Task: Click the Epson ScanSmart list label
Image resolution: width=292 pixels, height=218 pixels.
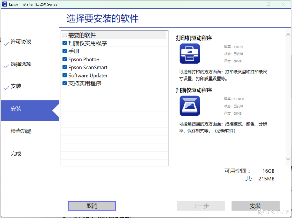Action: 88,67
